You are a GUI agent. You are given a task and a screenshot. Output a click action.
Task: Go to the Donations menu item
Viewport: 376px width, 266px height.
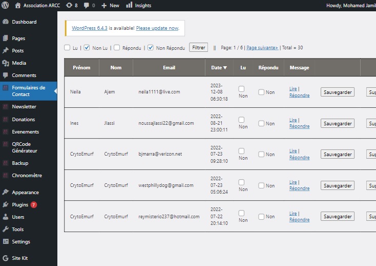24,119
